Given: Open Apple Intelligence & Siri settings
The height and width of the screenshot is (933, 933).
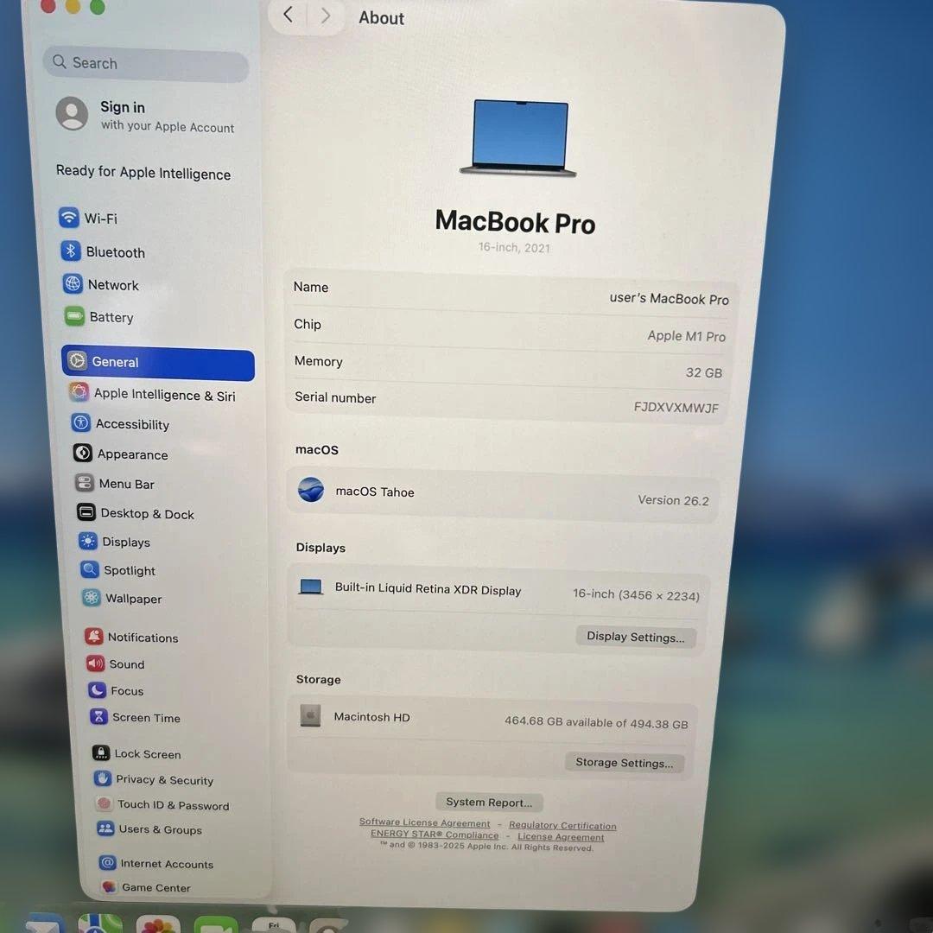Looking at the screenshot, I should click(x=164, y=394).
